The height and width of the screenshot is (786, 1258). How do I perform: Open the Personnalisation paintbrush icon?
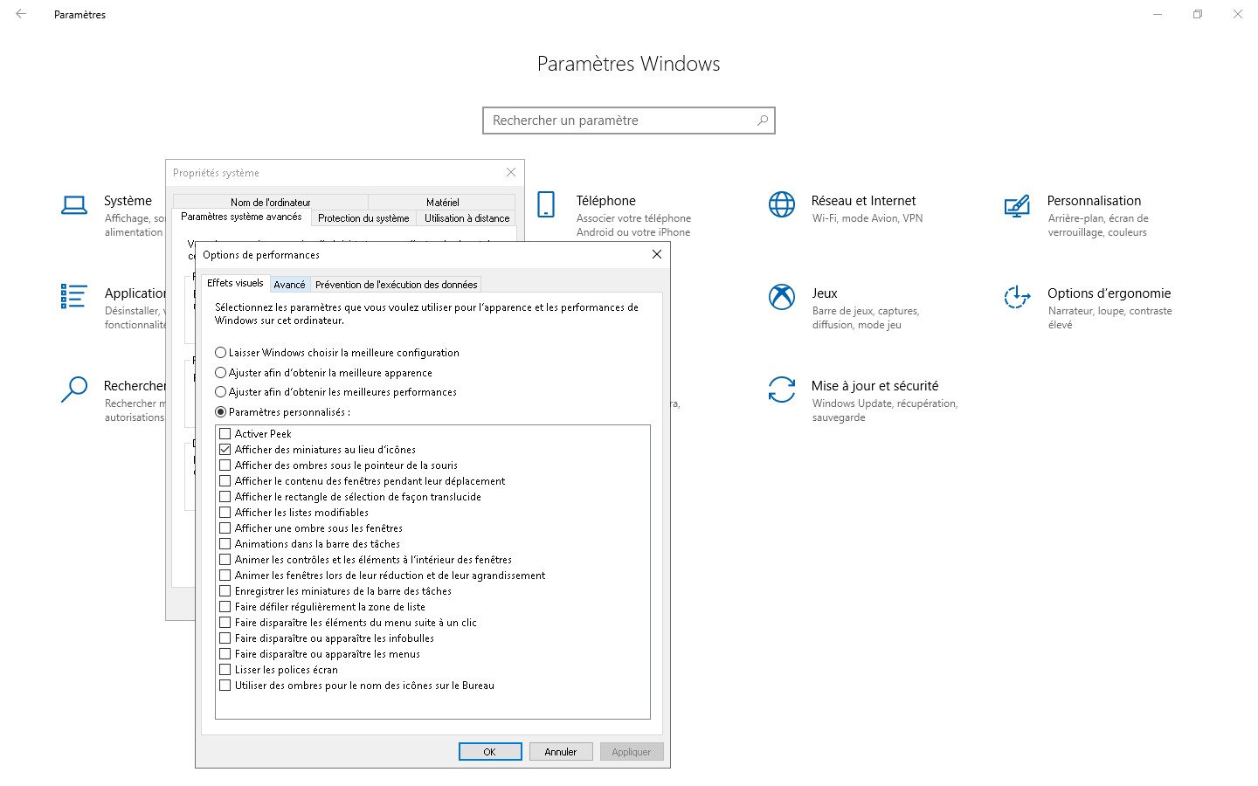tap(1017, 206)
